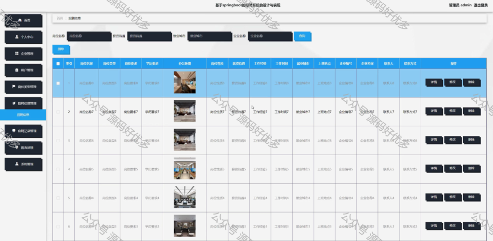Open 详情 for row 岗位名称8
The image size is (493, 241).
click(x=434, y=83)
